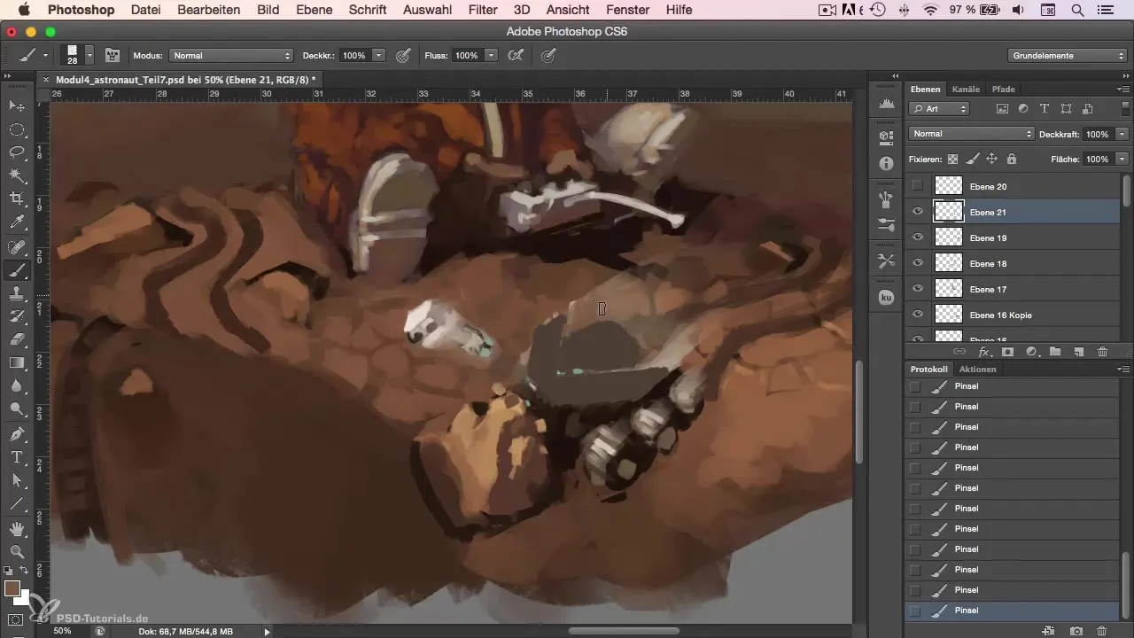The height and width of the screenshot is (638, 1134).
Task: Open the layer filter Art dropdown
Action: tap(939, 109)
